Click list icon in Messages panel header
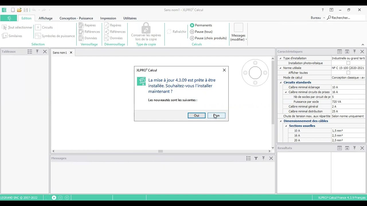This screenshot has width=367, height=206. pyautogui.click(x=248, y=158)
